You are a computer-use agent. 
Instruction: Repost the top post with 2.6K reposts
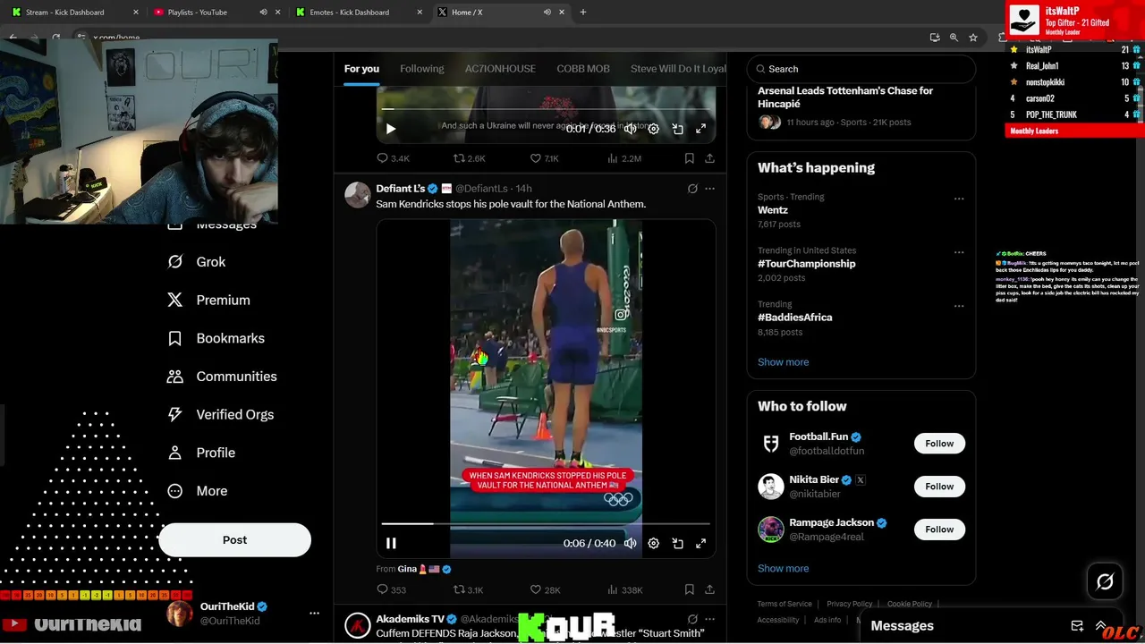coord(469,158)
